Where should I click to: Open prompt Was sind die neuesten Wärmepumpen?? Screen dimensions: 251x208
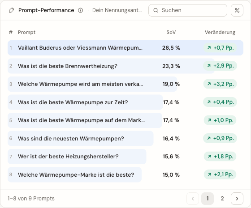pyautogui.click(x=125, y=138)
